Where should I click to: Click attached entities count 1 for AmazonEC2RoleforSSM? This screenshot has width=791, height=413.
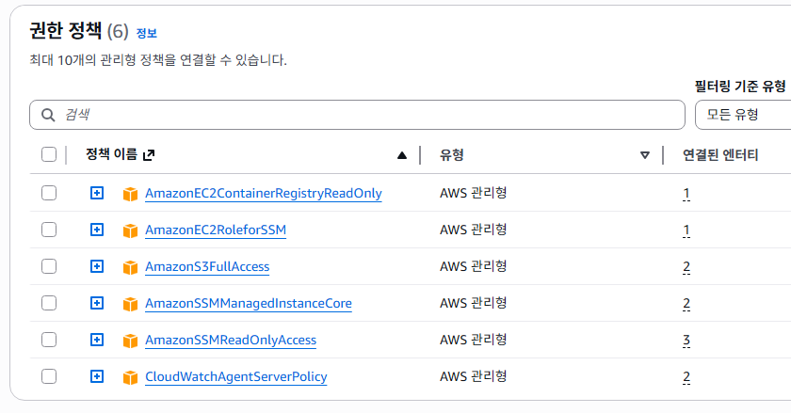[x=686, y=230]
